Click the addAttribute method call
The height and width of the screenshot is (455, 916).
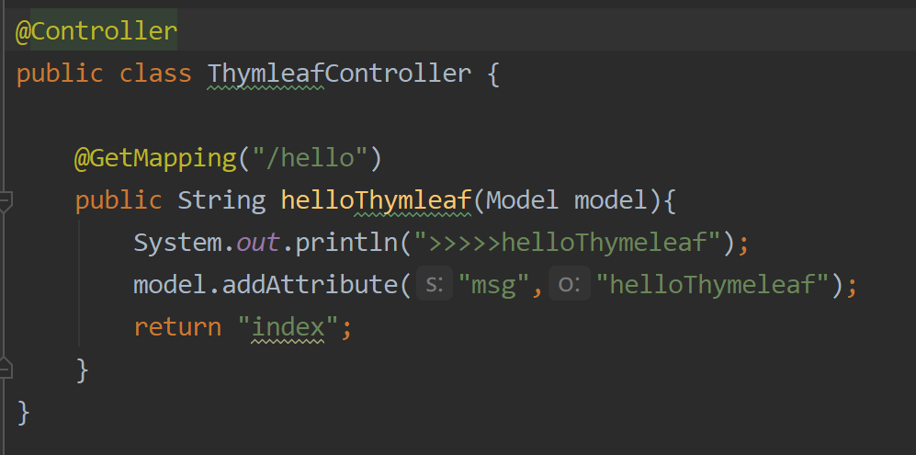311,285
